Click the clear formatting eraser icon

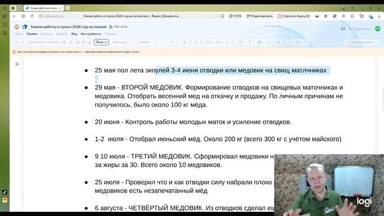[x=89, y=43]
